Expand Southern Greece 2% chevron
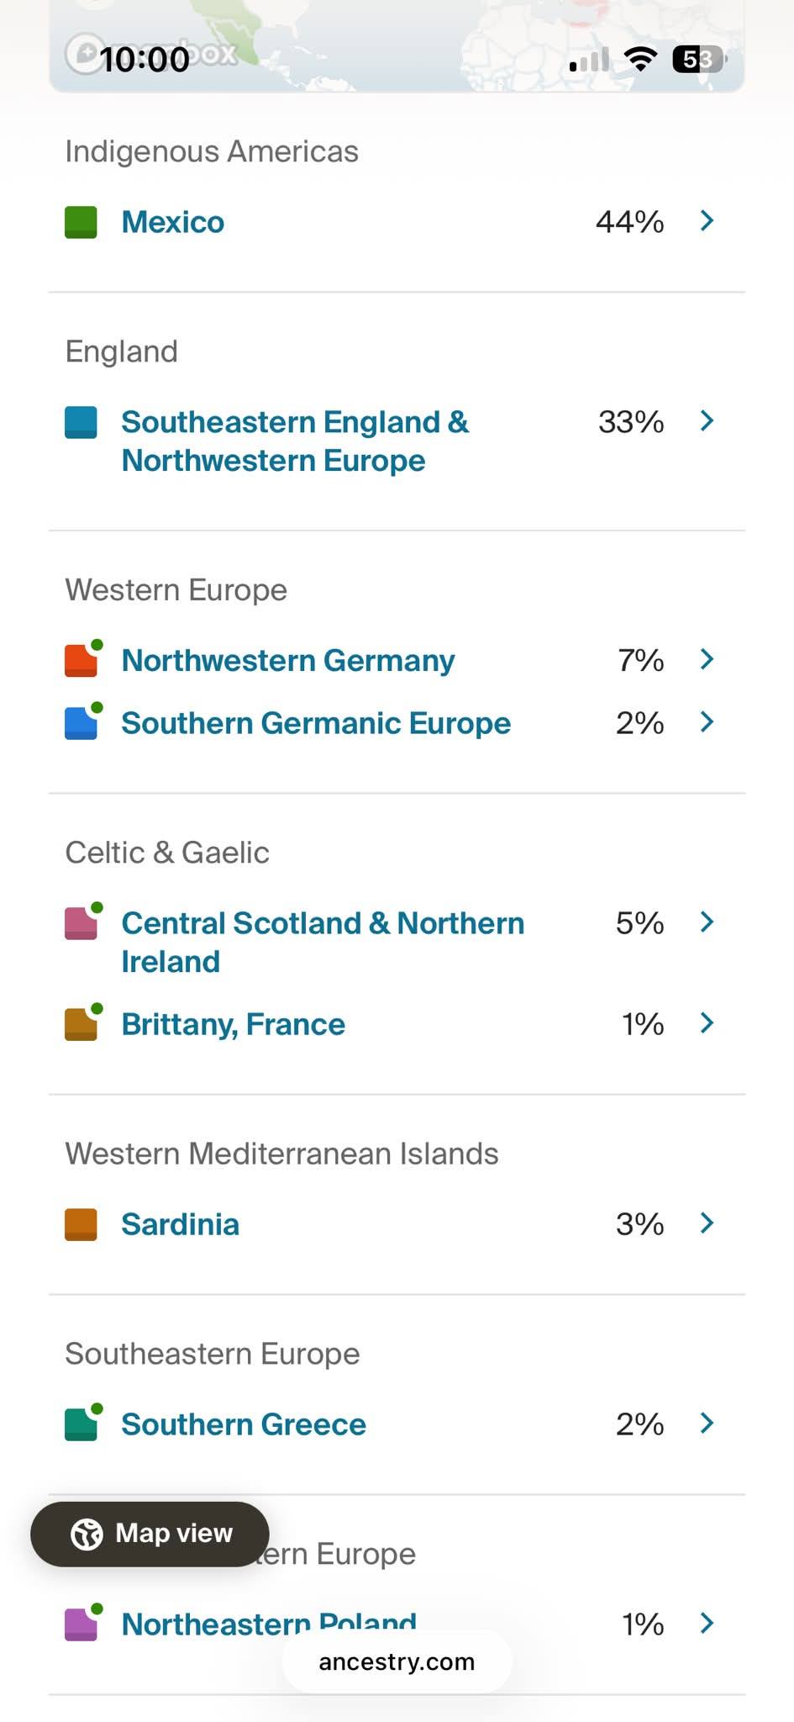794x1722 pixels. (707, 1423)
